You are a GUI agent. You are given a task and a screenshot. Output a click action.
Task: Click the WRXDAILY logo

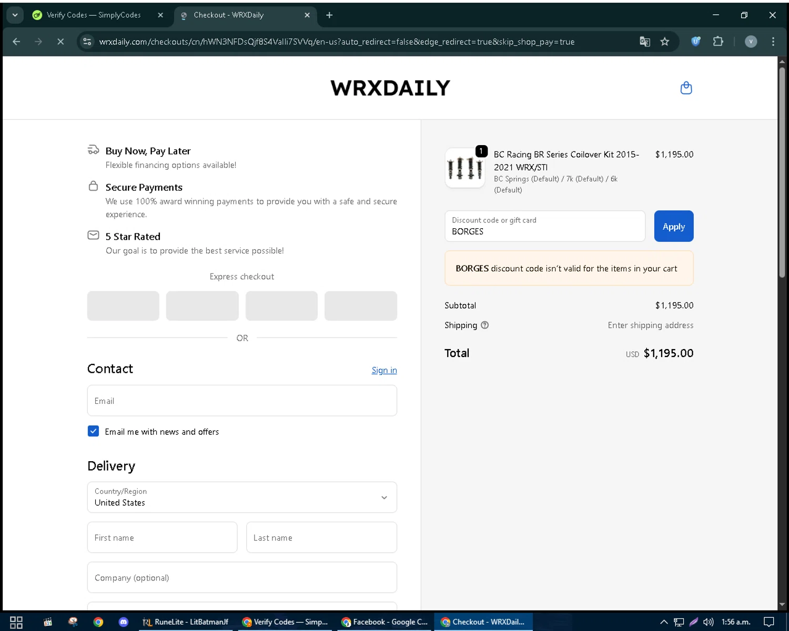pos(390,88)
